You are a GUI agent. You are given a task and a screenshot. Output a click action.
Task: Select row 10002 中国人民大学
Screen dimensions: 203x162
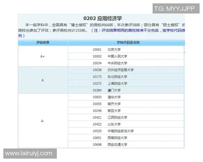click(126, 56)
